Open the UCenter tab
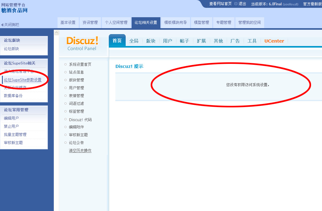The image size is (322, 211). click(x=274, y=41)
